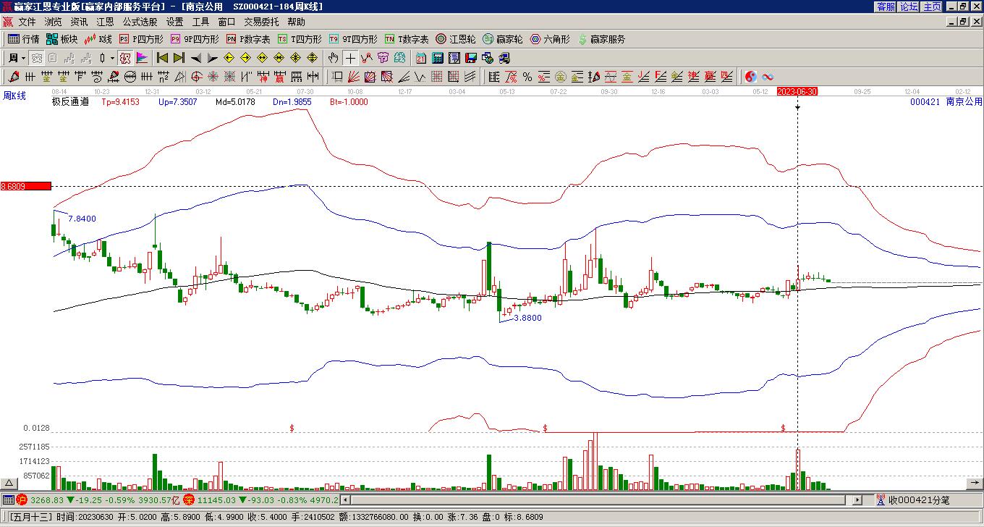Open the T四方形 tool
Image resolution: width=984 pixels, height=527 pixels.
(x=300, y=39)
